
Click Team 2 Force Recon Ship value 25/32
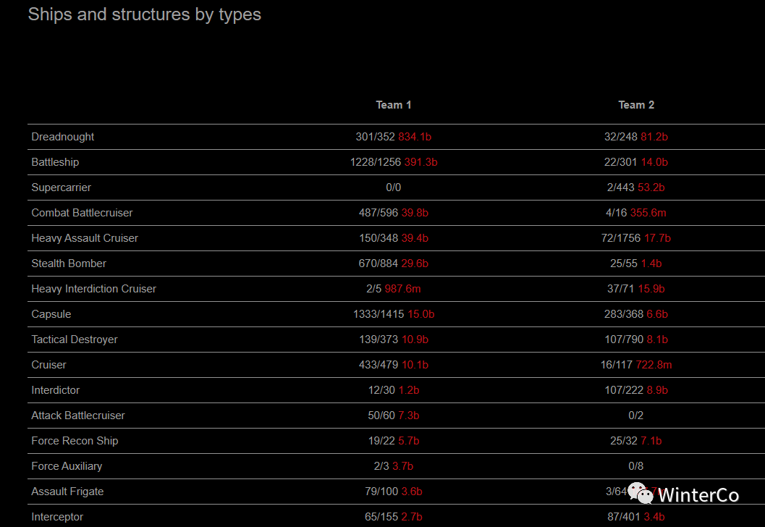click(x=624, y=441)
